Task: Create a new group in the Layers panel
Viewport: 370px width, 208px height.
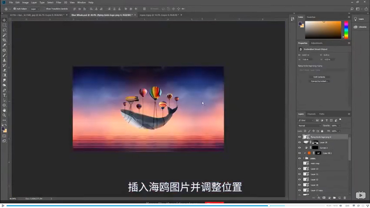Action: tap(334, 198)
